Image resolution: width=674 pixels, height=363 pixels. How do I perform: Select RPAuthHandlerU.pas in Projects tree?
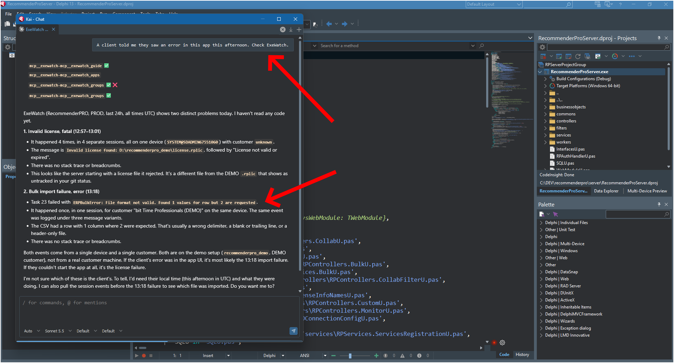point(576,156)
